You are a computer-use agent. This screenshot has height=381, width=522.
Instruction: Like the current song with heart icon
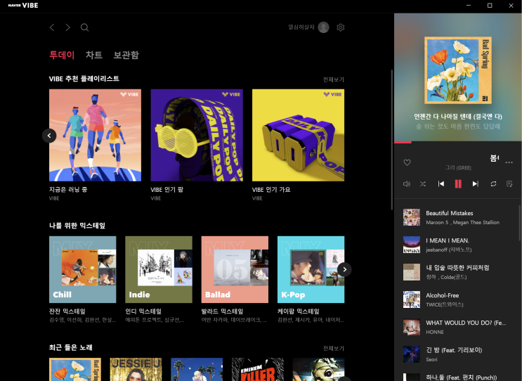pyautogui.click(x=407, y=162)
